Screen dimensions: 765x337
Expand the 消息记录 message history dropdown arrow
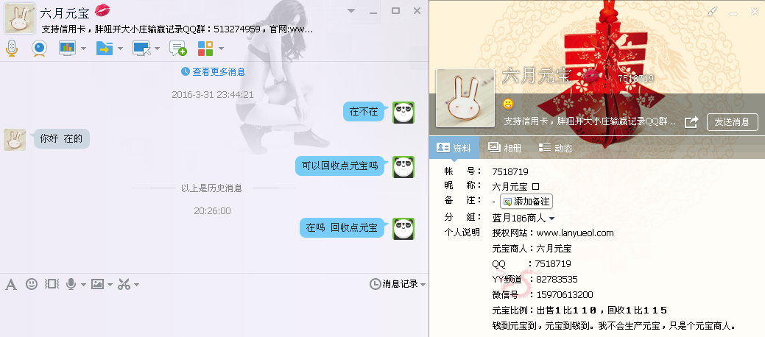pyautogui.click(x=423, y=284)
